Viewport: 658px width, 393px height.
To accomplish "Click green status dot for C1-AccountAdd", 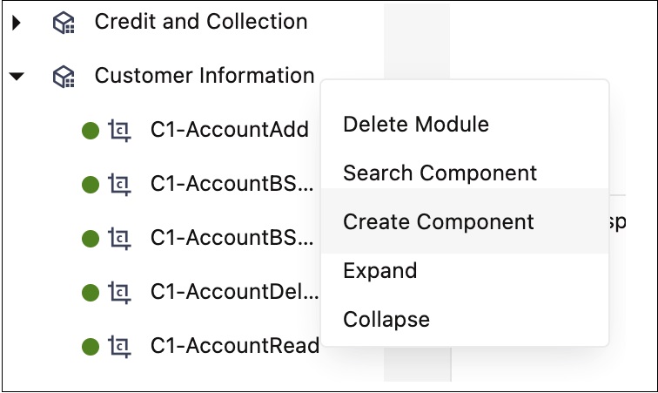I will pos(90,131).
